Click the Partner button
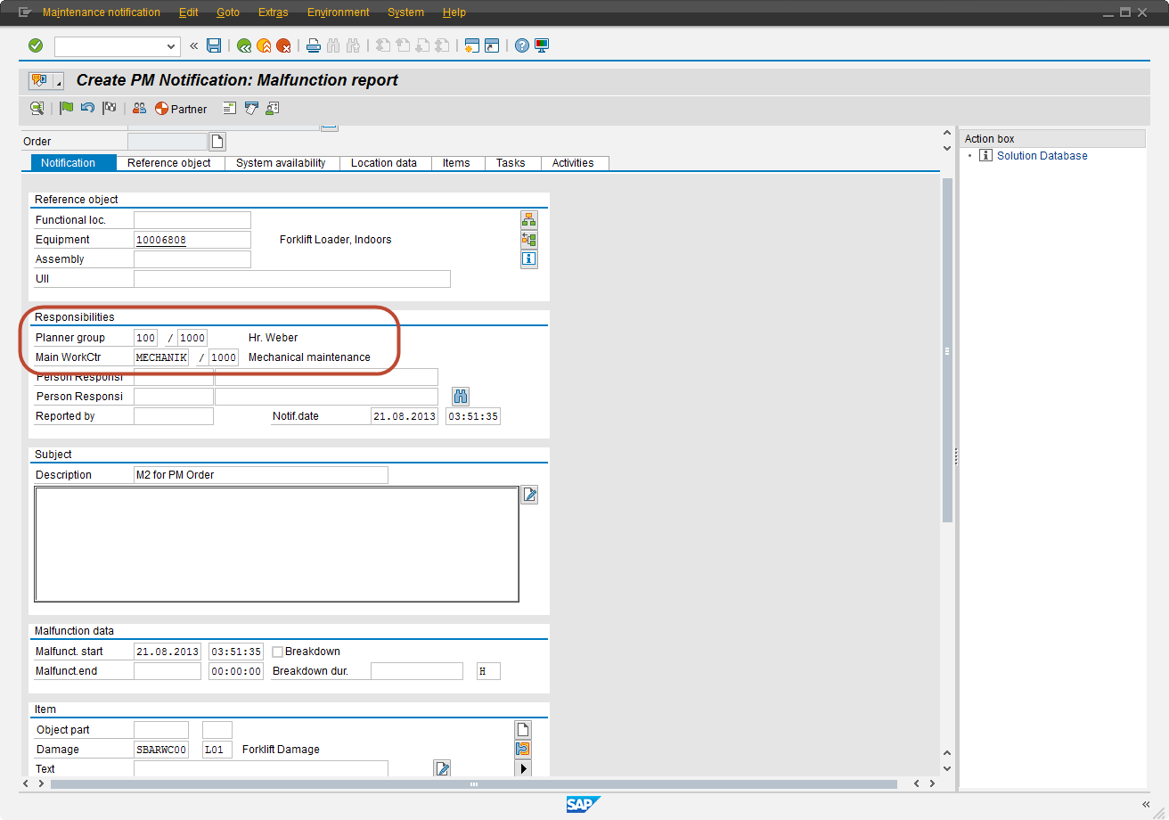1169x820 pixels. pyautogui.click(x=181, y=109)
